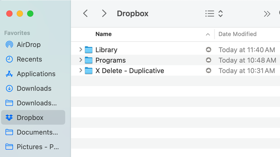This screenshot has height=157, width=280.
Task: Expand the Programs folder disclosure arrow
Action: coord(81,60)
